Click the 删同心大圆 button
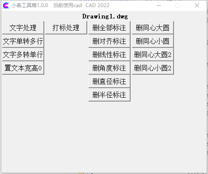 (153, 28)
